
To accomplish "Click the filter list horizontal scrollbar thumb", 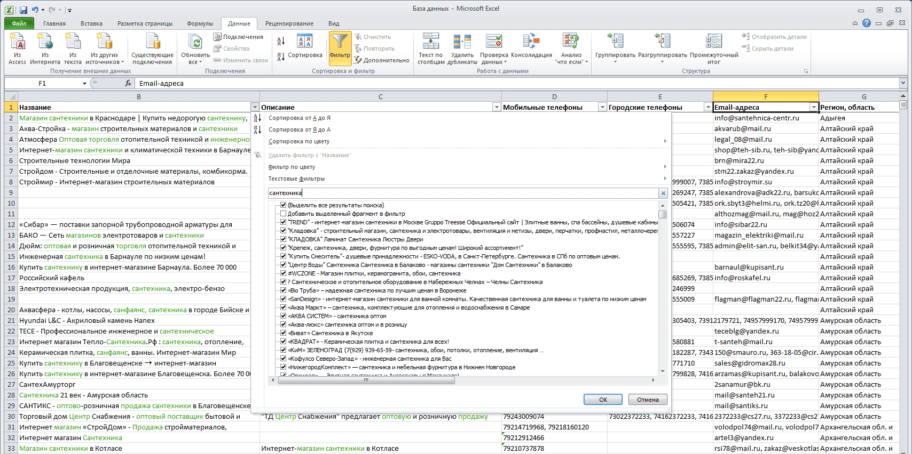I will 366,380.
